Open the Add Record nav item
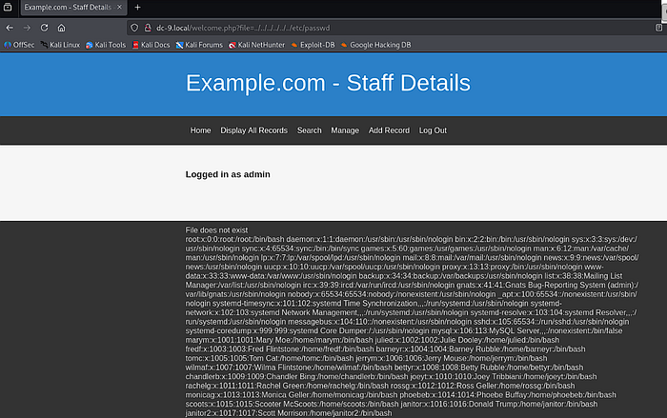 389,130
